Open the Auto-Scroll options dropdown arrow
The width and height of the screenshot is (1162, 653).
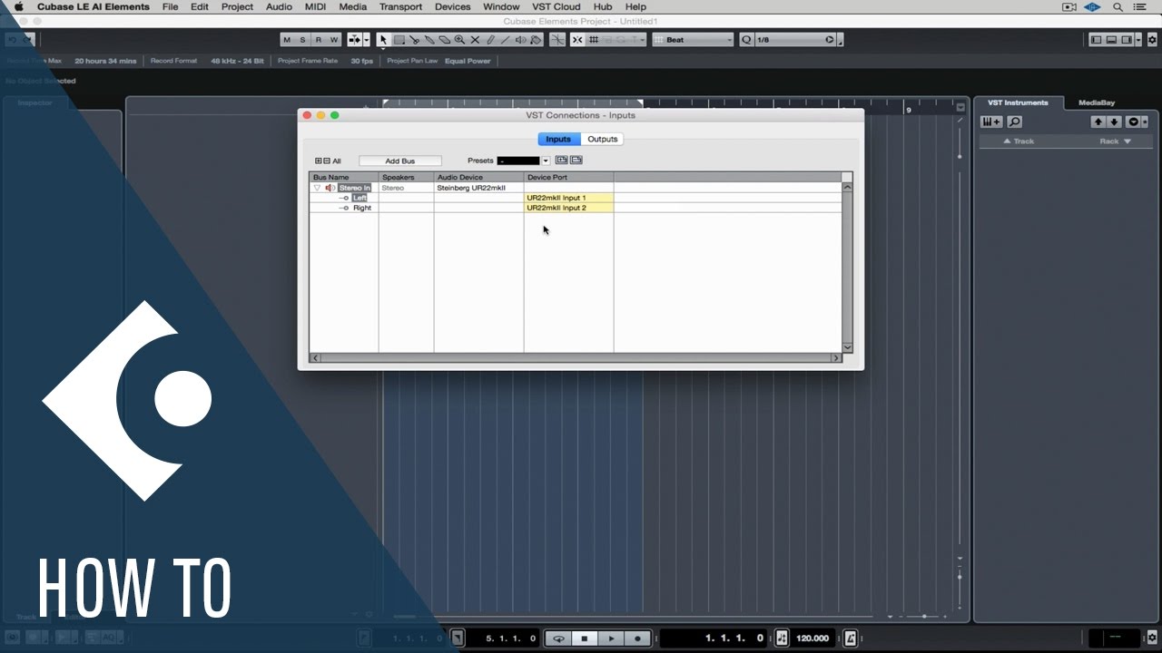[366, 40]
